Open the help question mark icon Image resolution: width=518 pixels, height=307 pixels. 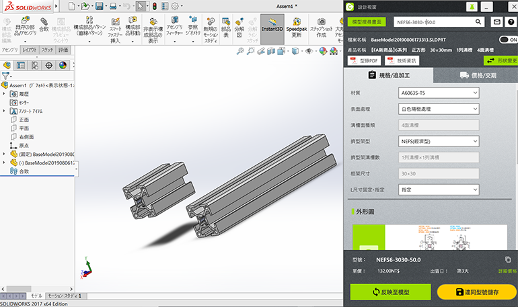pyautogui.click(x=510, y=21)
